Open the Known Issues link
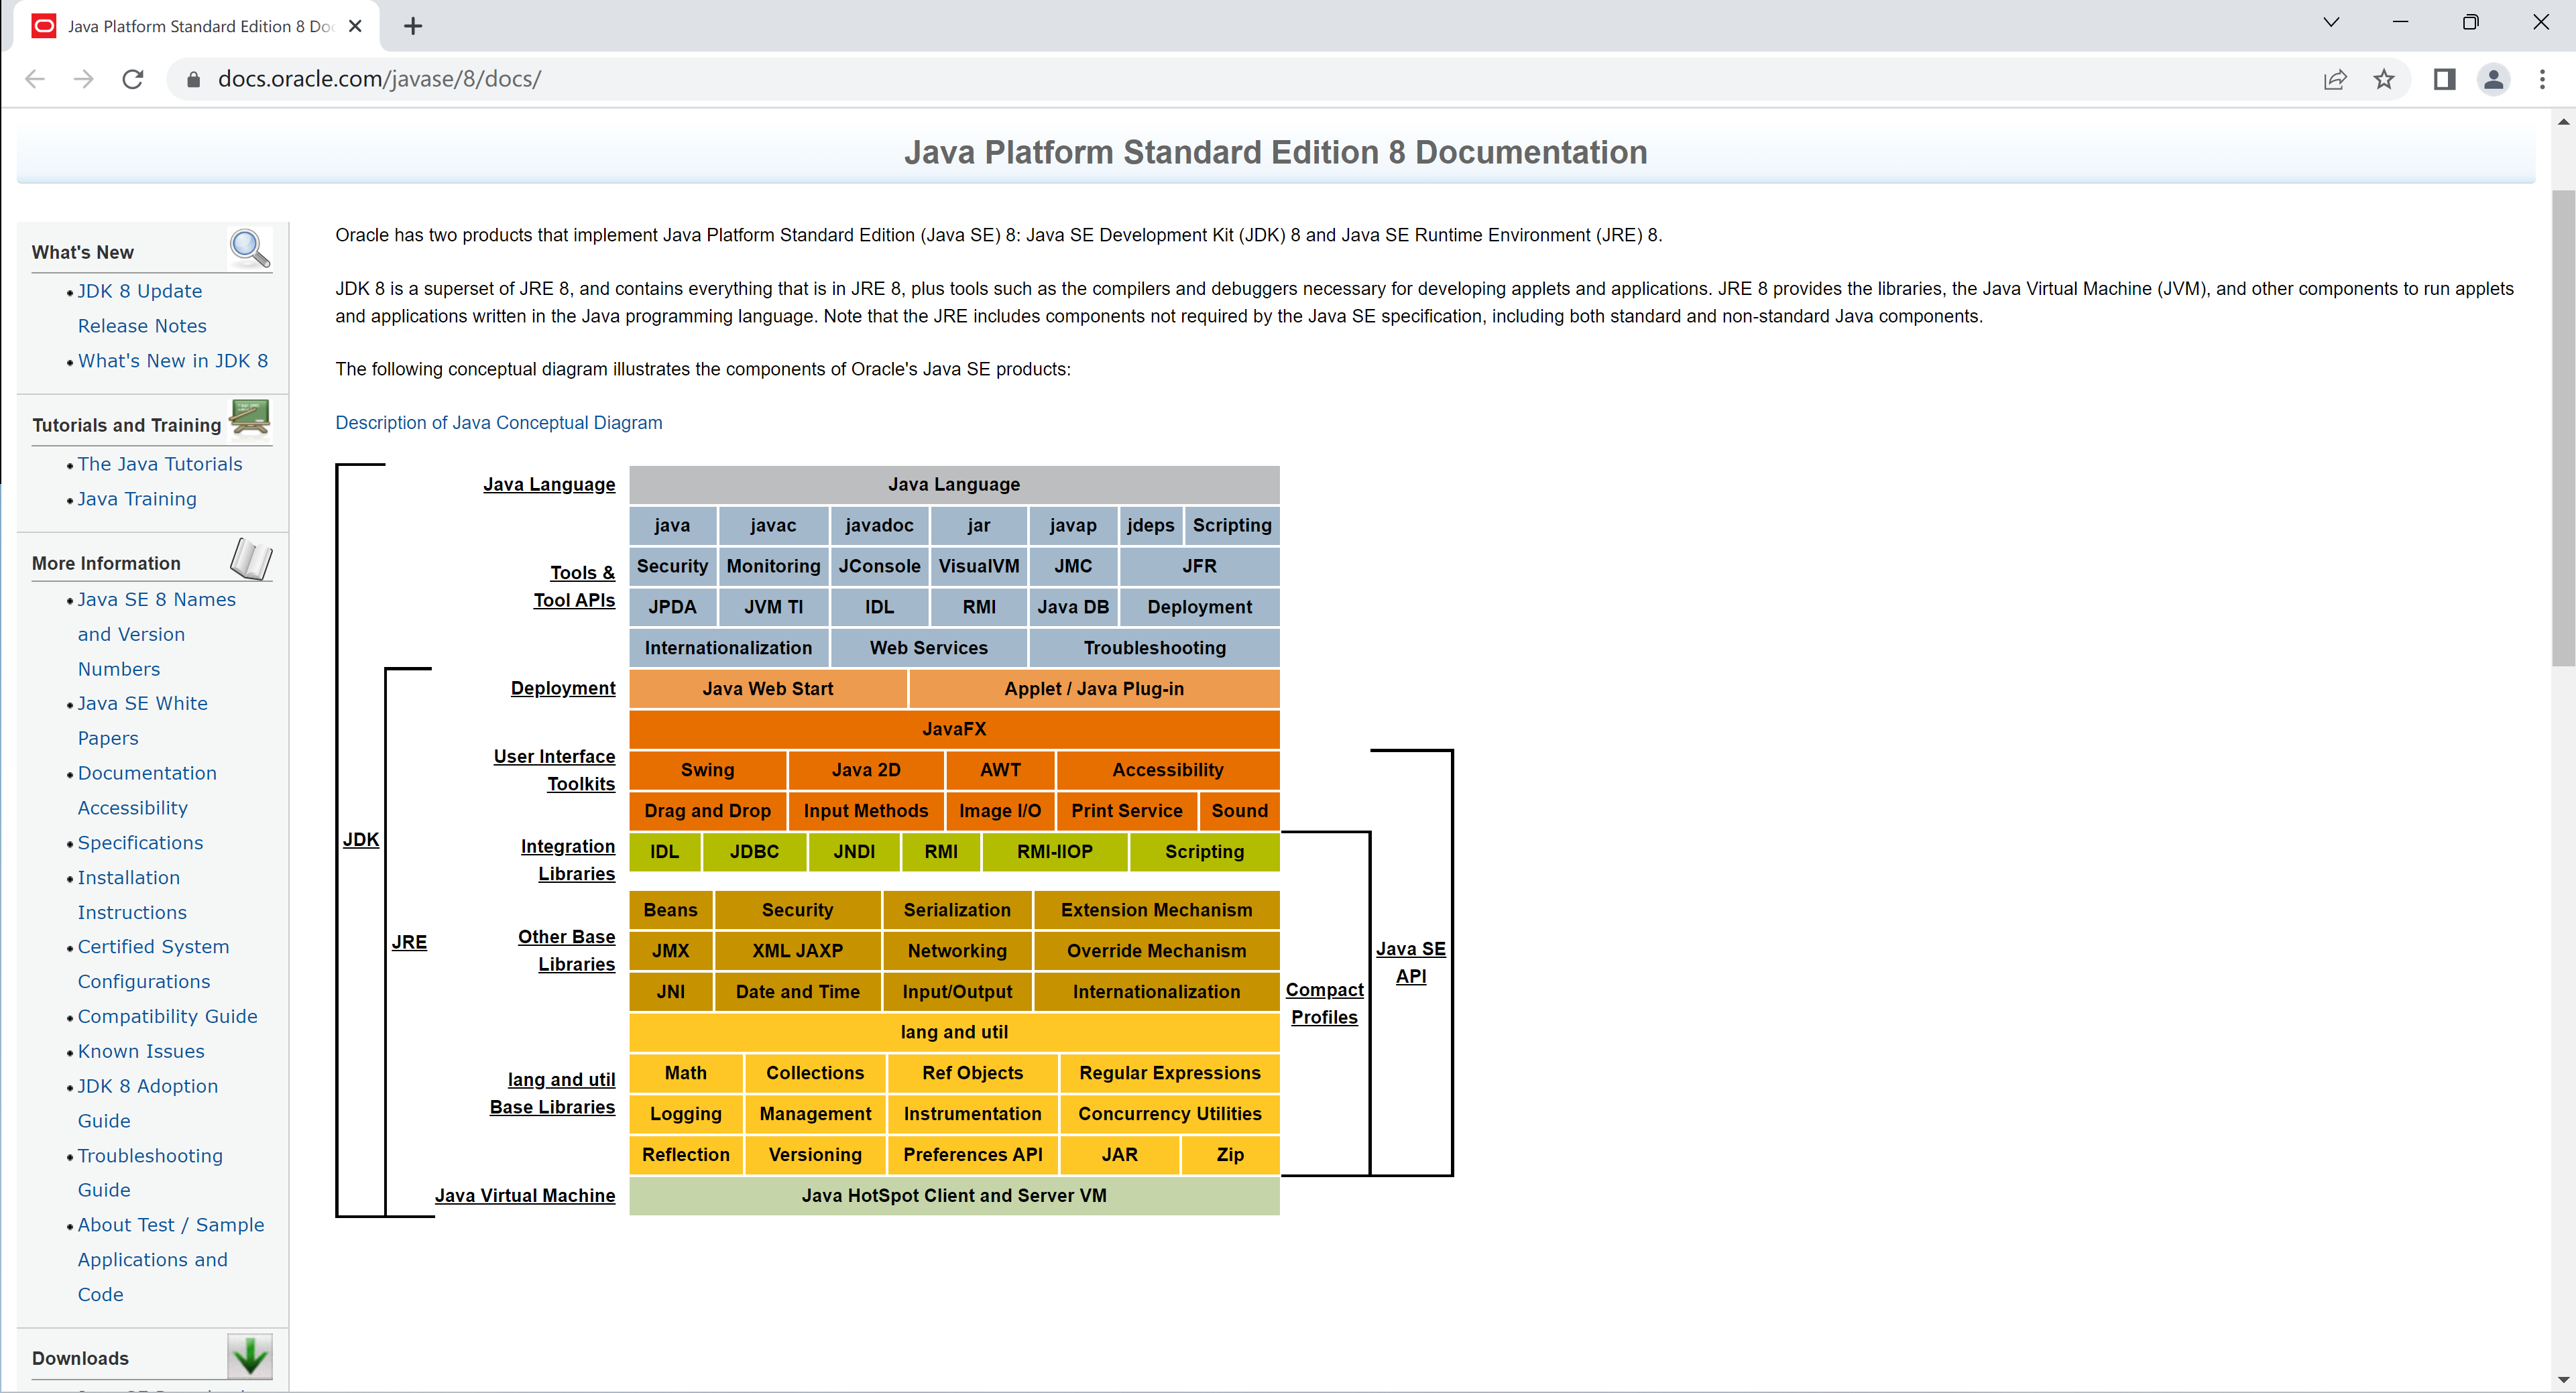The image size is (2576, 1393). point(141,1051)
